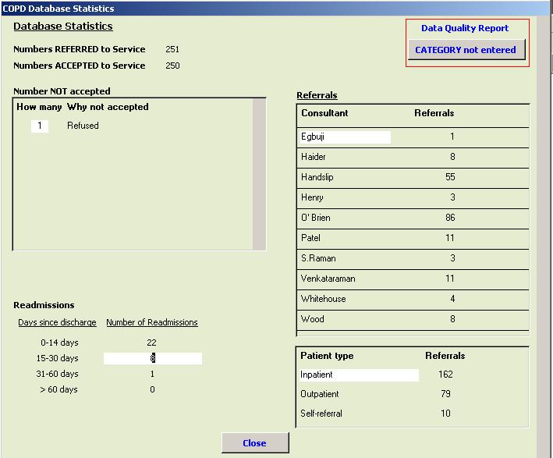Close the Database Statistics window
The image size is (553, 458).
[255, 443]
